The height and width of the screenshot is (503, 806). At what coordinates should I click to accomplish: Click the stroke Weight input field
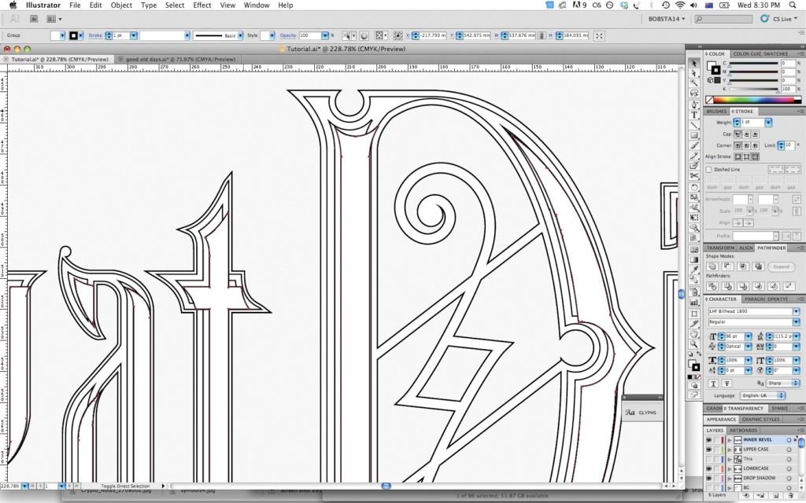[x=752, y=123]
